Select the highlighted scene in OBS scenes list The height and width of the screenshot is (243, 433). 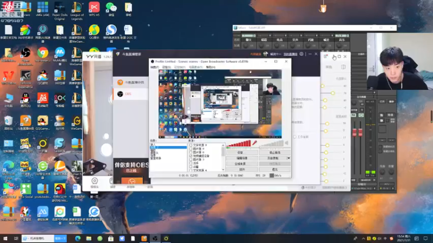coord(168,147)
